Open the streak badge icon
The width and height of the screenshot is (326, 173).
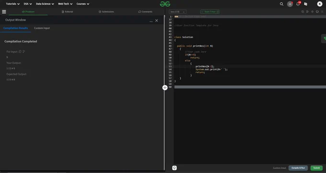pos(290,4)
